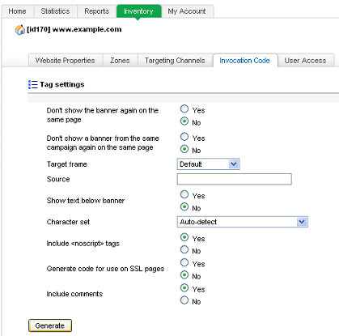The image size is (339, 336).
Task: Switch to Targeting Channels tab
Action: 175,61
